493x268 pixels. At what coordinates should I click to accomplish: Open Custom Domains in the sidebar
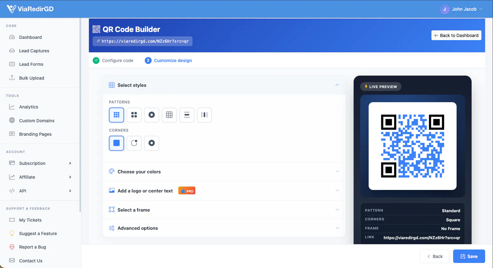pos(40,120)
